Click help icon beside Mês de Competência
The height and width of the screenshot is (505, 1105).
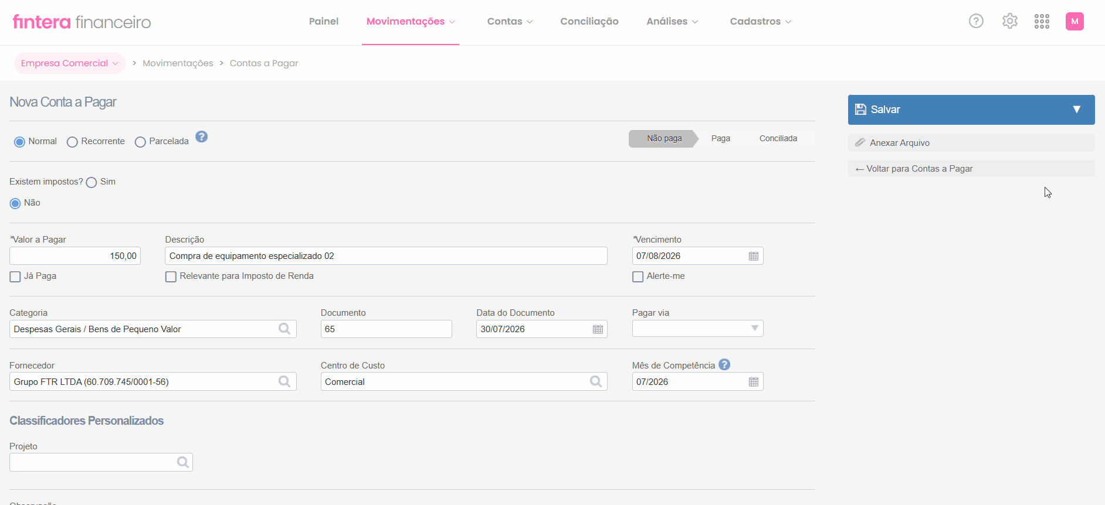(724, 364)
